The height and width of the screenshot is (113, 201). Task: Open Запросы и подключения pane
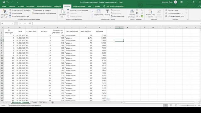(78, 10)
